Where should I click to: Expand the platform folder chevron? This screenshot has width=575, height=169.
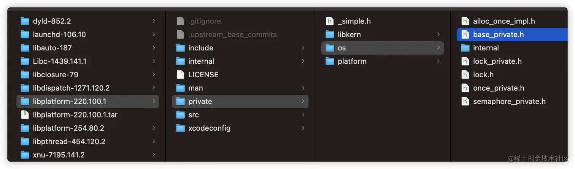(438, 61)
